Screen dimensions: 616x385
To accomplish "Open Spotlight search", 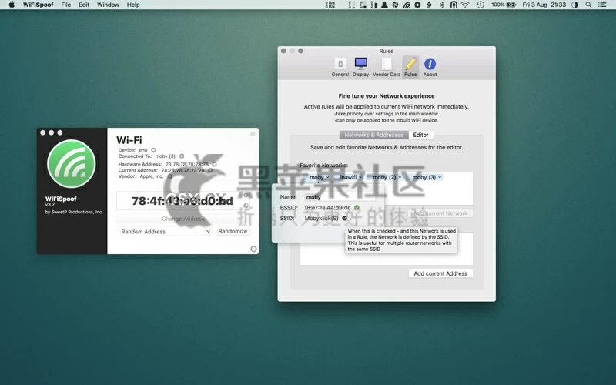I will (588, 5).
